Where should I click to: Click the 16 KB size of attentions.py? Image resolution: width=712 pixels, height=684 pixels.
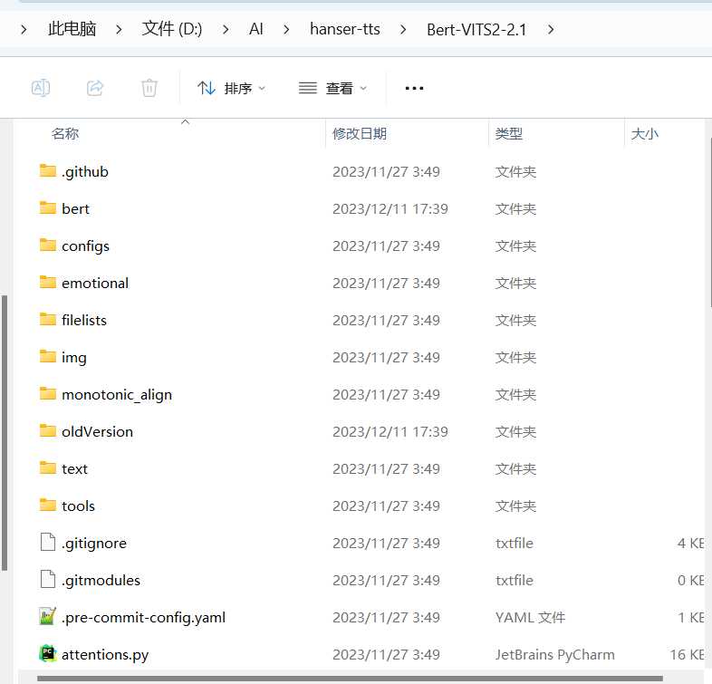(687, 654)
